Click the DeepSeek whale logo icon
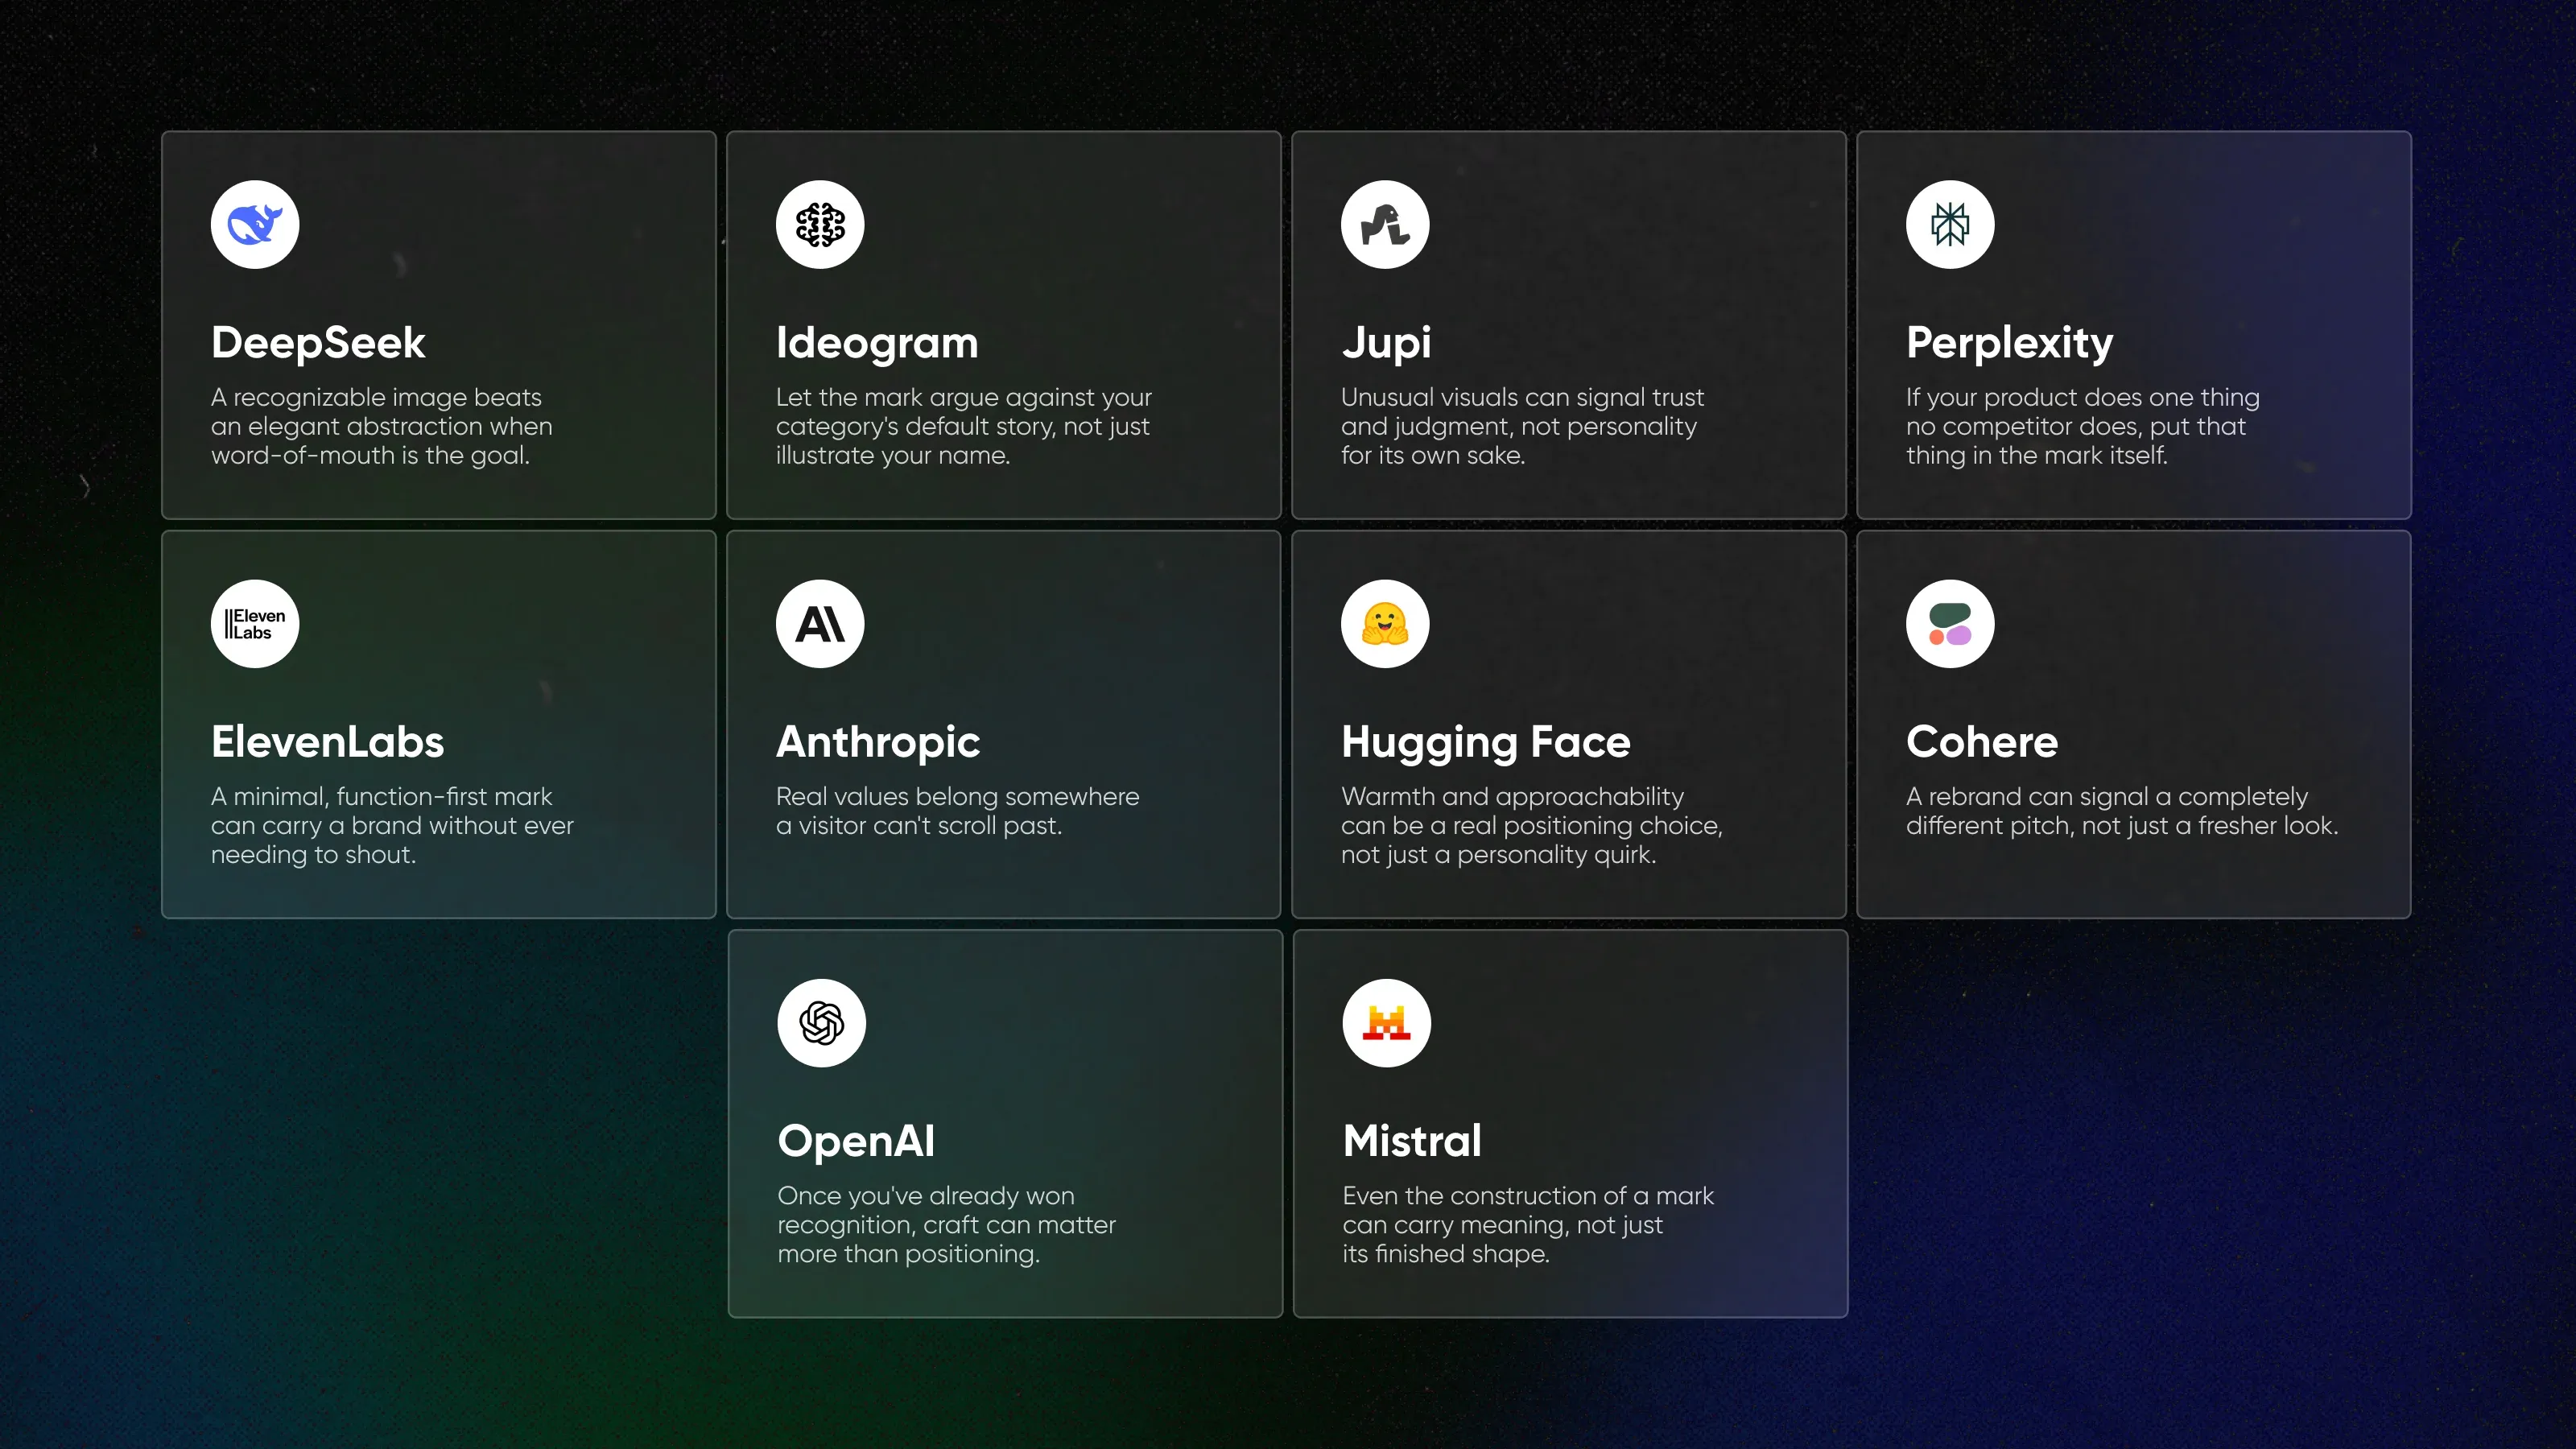Image resolution: width=2576 pixels, height=1449 pixels. tap(255, 224)
